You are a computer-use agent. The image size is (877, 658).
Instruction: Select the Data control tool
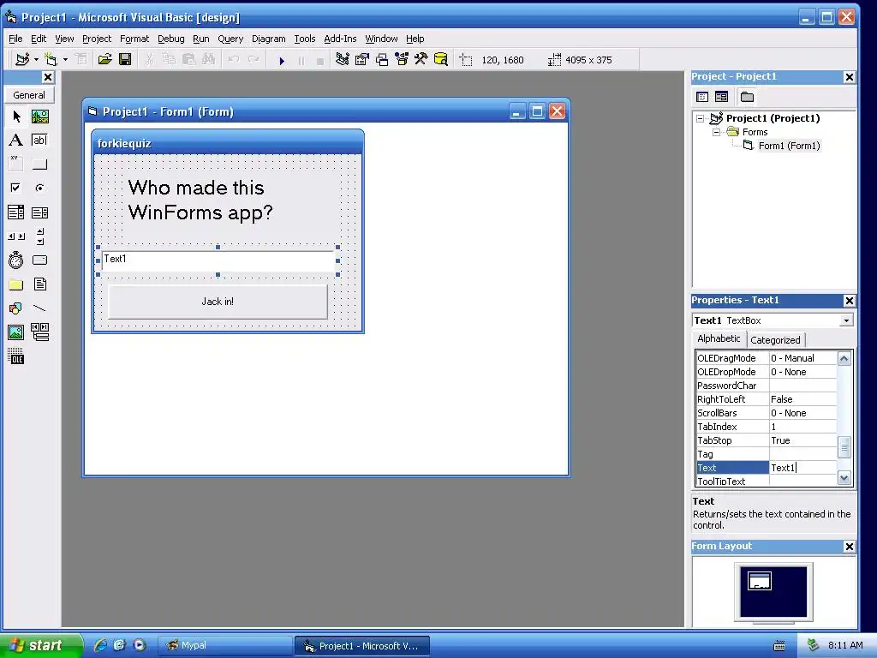tap(39, 332)
